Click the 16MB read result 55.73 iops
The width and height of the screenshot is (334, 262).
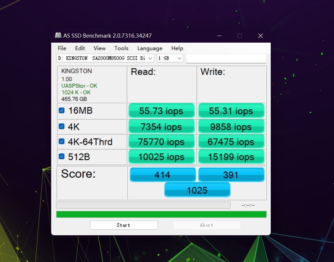(x=162, y=111)
